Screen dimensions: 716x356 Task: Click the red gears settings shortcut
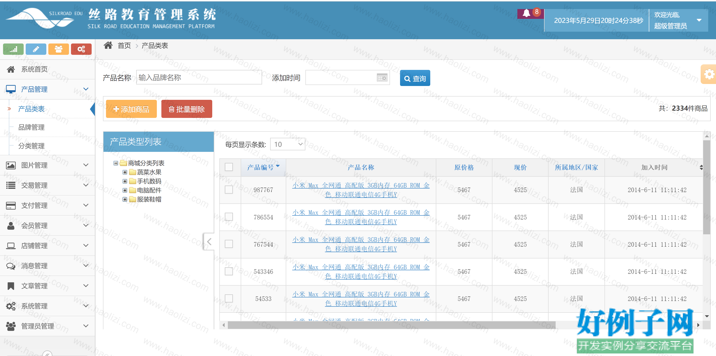pyautogui.click(x=81, y=49)
